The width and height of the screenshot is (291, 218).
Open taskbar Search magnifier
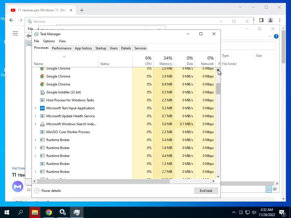20,212
